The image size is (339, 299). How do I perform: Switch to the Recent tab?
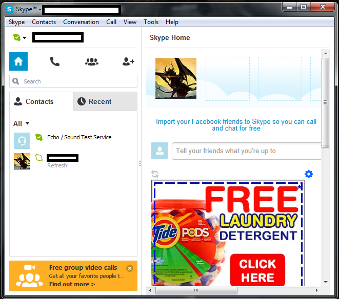tap(105, 101)
